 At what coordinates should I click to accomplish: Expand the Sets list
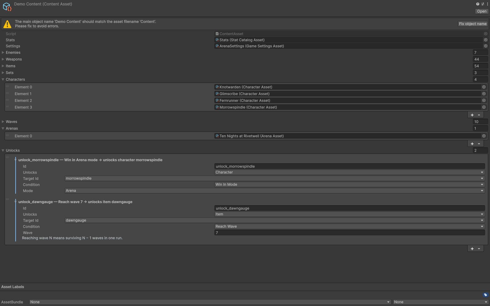coord(3,73)
